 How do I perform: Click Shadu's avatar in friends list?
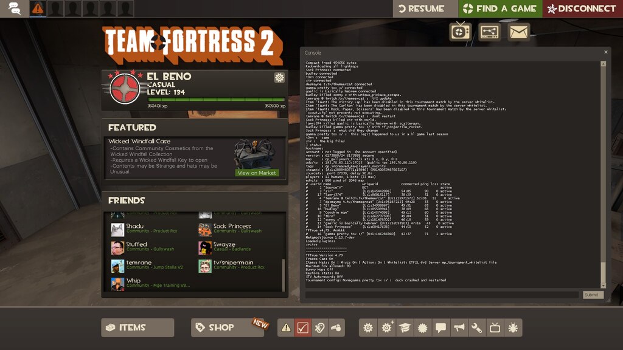(x=117, y=230)
